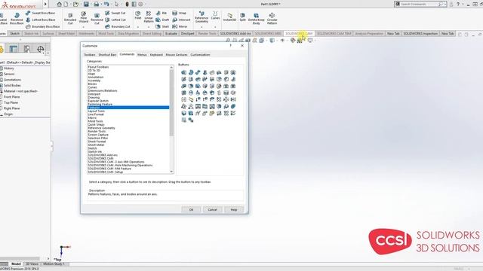Activate the Linear Pattern tool
Viewport: 483px width, 271px height.
[149, 17]
